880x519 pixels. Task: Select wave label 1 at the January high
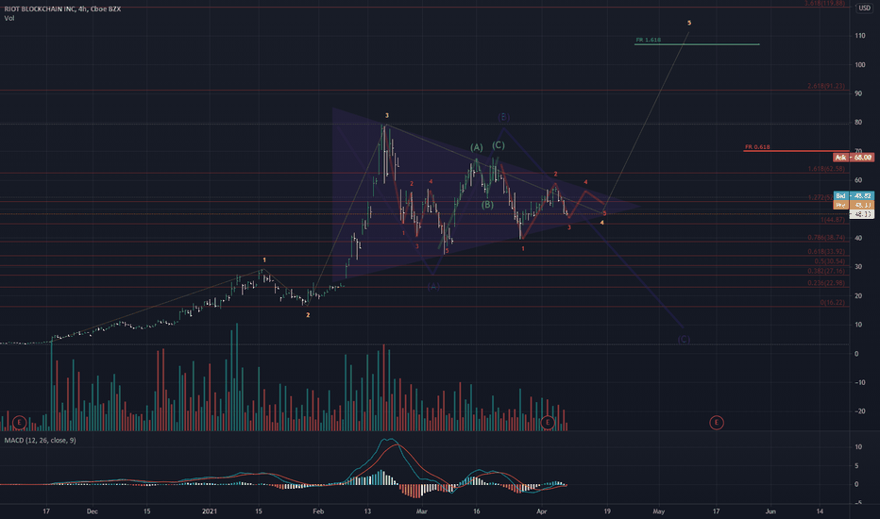pyautogui.click(x=264, y=260)
